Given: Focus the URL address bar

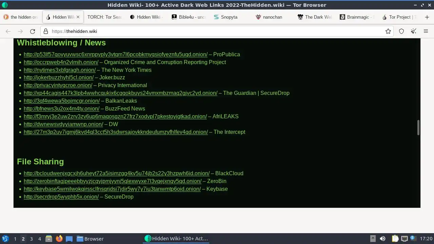Looking at the screenshot, I should [x=217, y=31].
